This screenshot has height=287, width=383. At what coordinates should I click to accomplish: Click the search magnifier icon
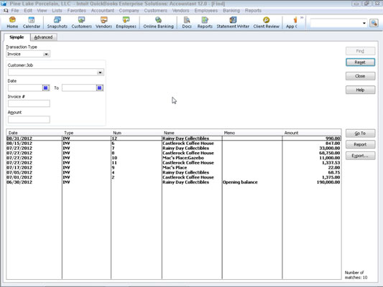[x=374, y=23]
